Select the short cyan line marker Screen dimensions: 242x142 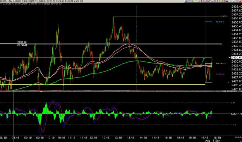(x=209, y=22)
